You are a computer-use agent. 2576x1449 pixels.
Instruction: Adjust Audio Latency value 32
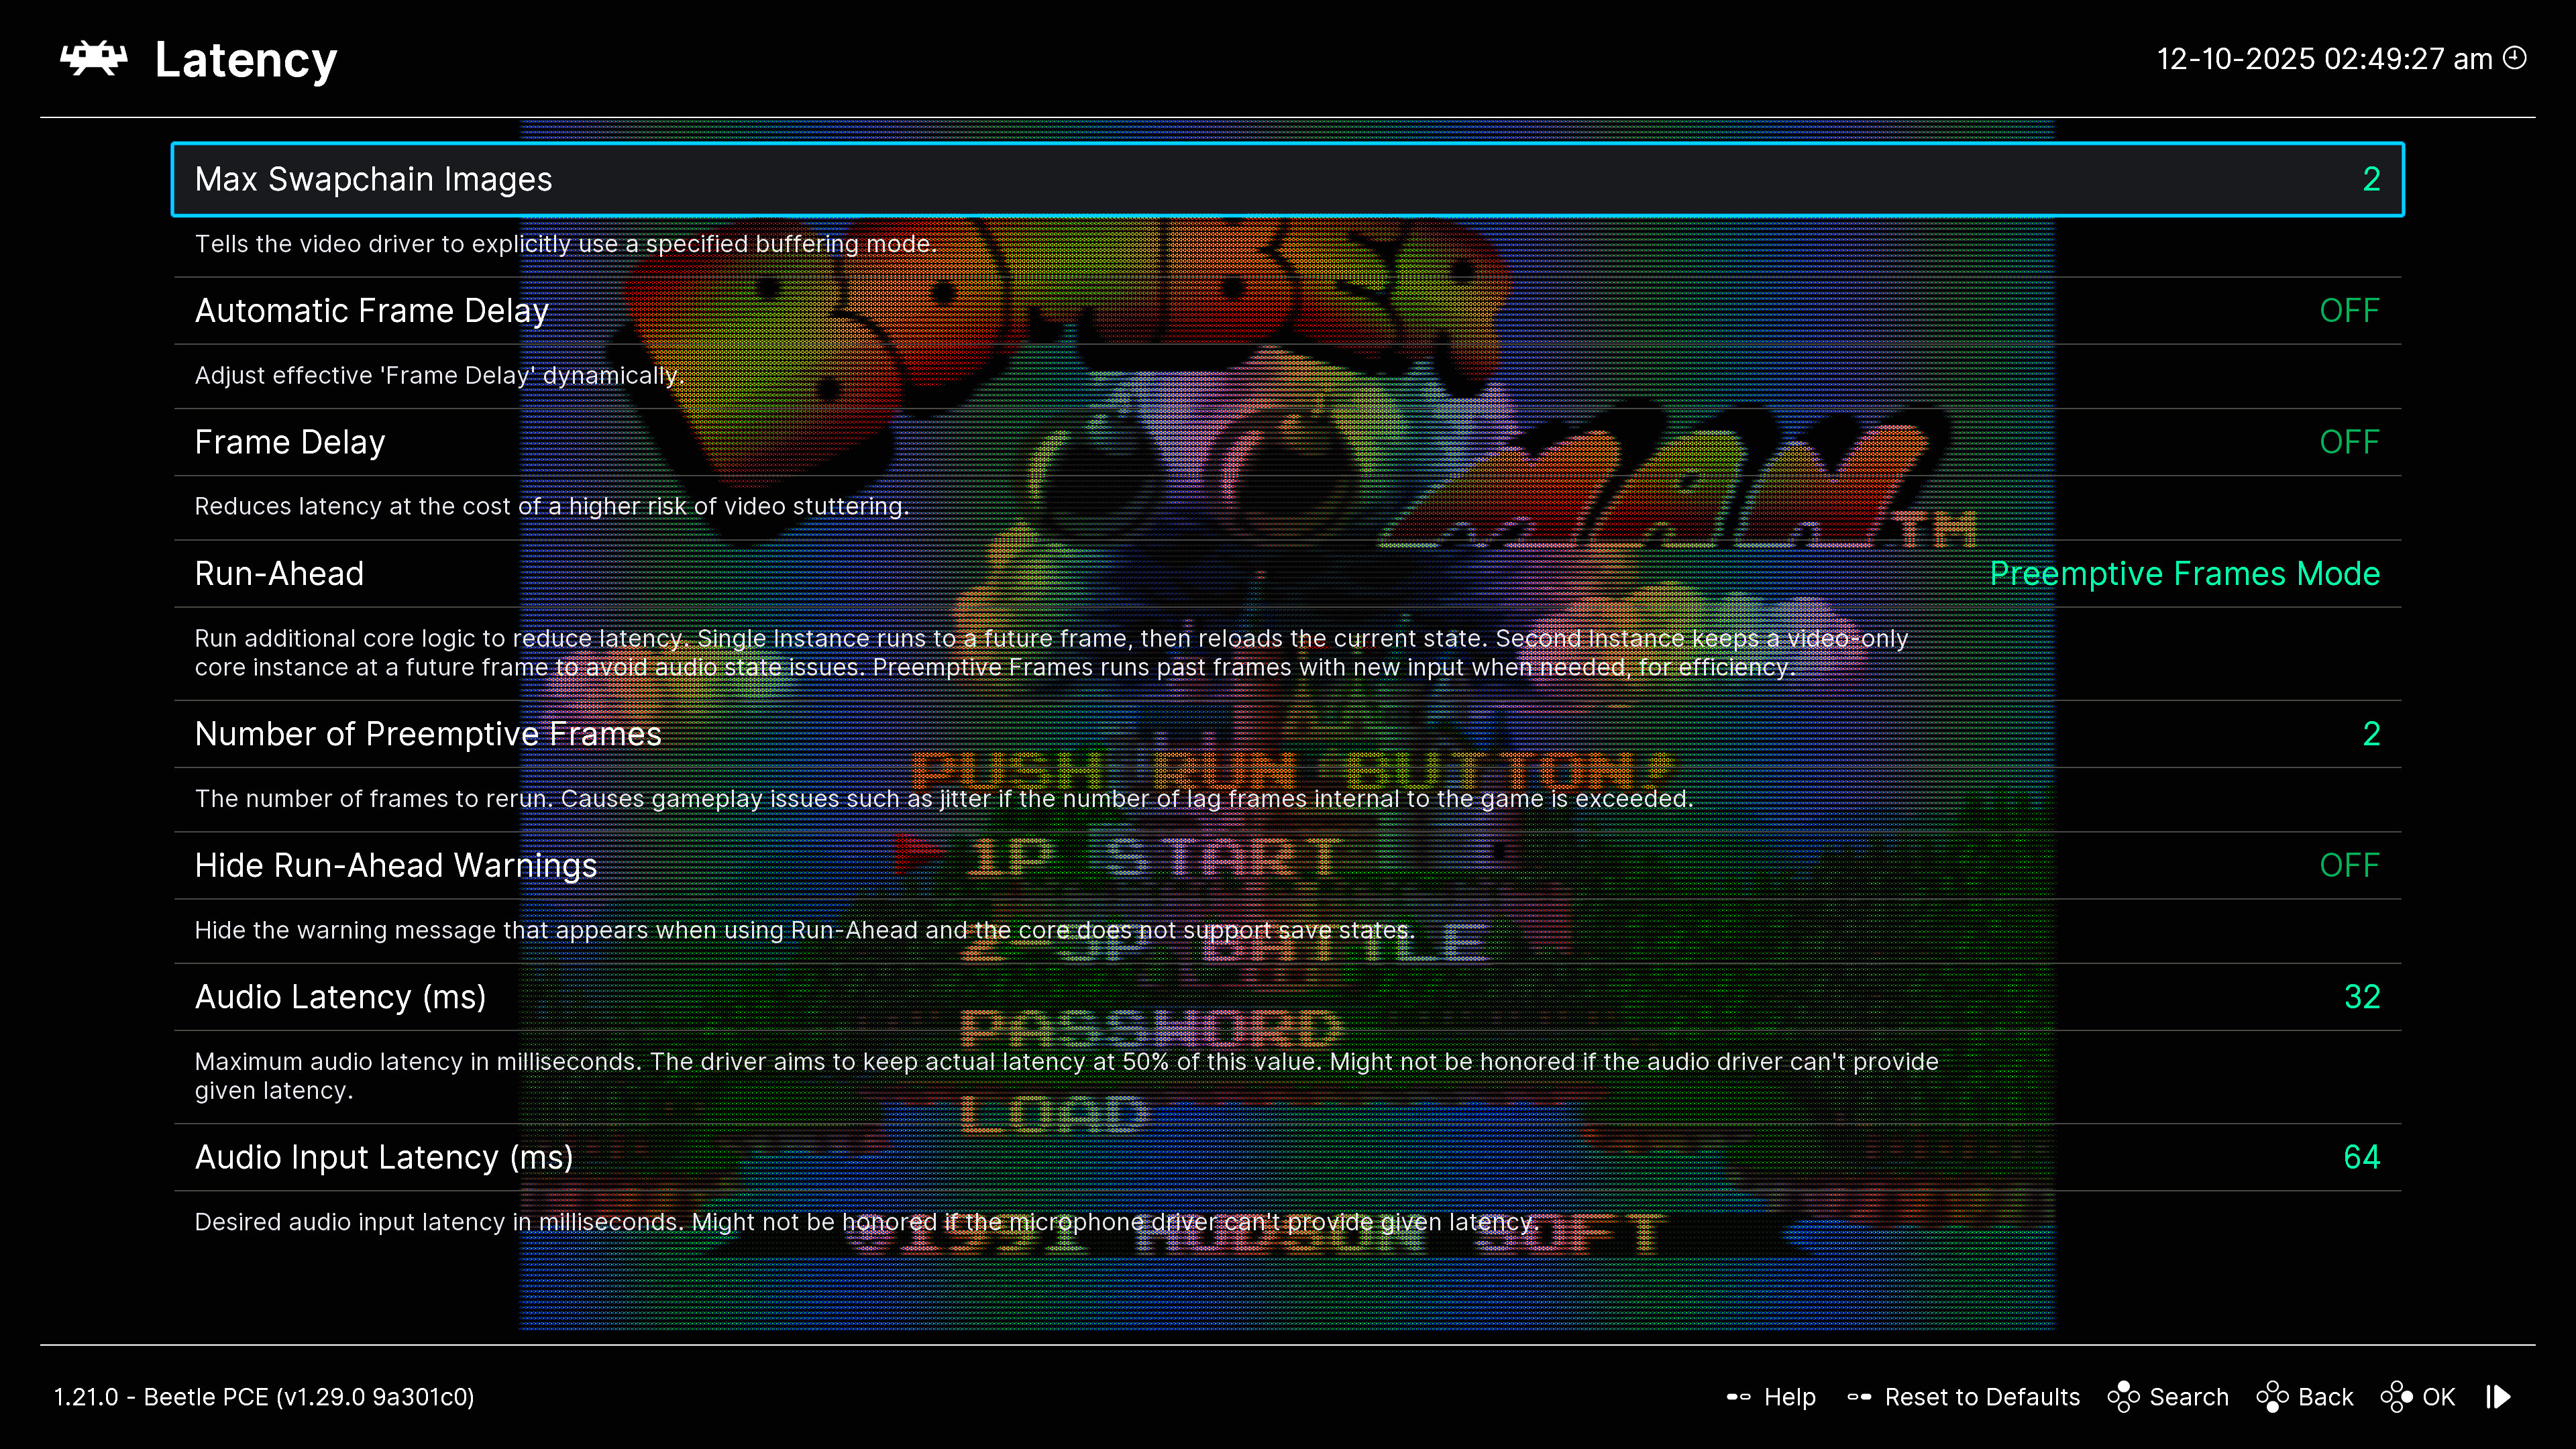click(2361, 997)
